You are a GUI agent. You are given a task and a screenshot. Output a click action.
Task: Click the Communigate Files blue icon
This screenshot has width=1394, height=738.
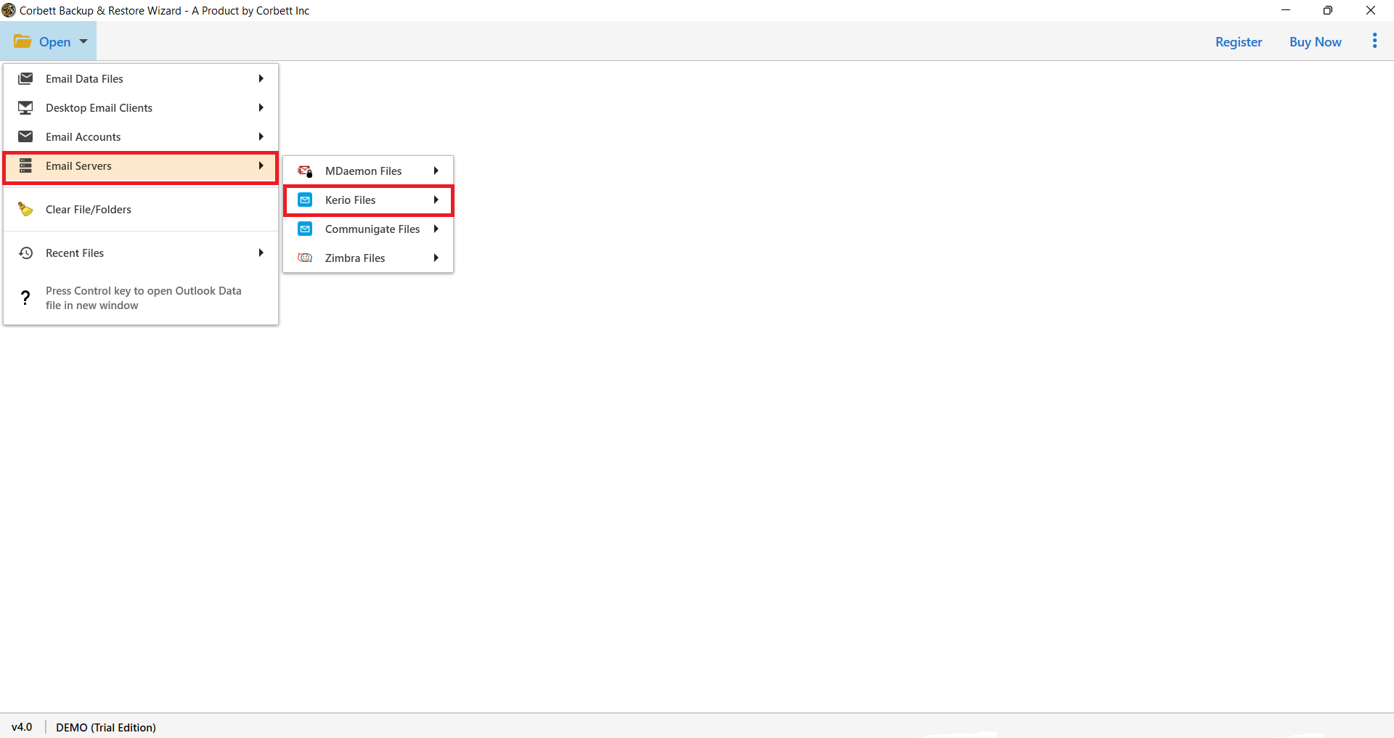click(305, 229)
